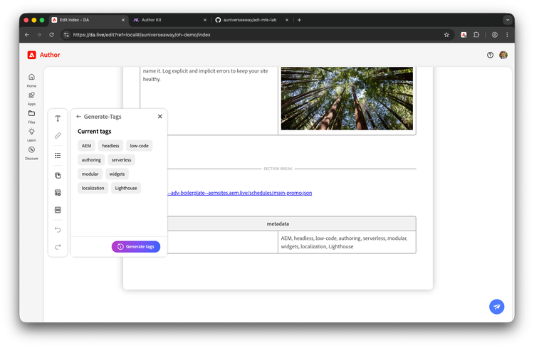534x348 pixels.
Task: Open the Files folder icon
Action: pos(31,114)
